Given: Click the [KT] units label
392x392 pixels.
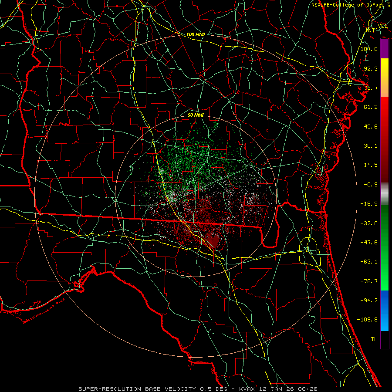Looking at the screenshot, I should click(x=372, y=30).
